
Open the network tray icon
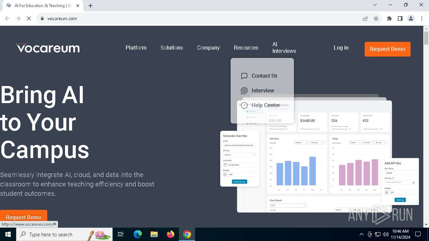pos(378,234)
